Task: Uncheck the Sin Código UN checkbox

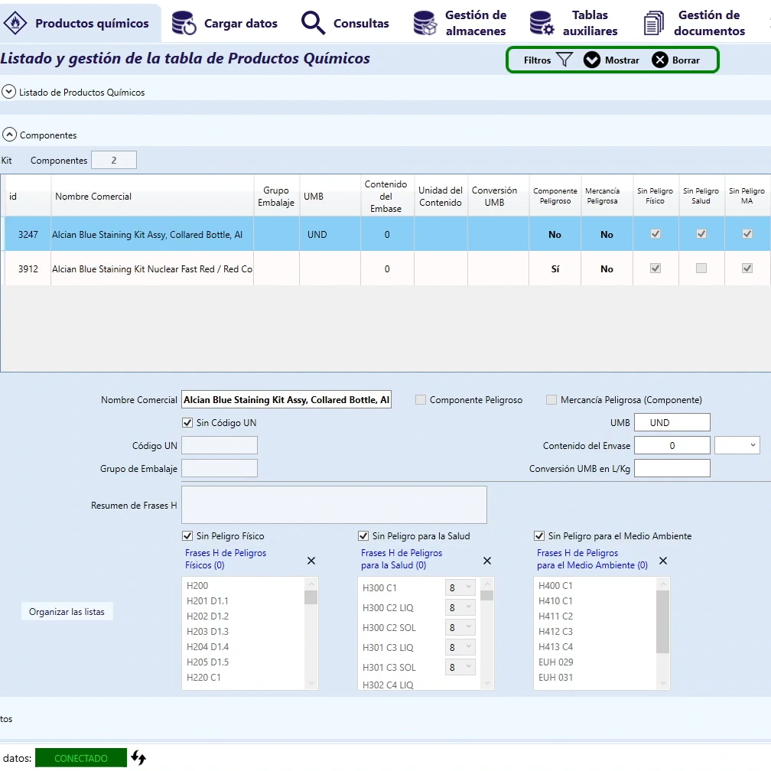Action: tap(187, 422)
